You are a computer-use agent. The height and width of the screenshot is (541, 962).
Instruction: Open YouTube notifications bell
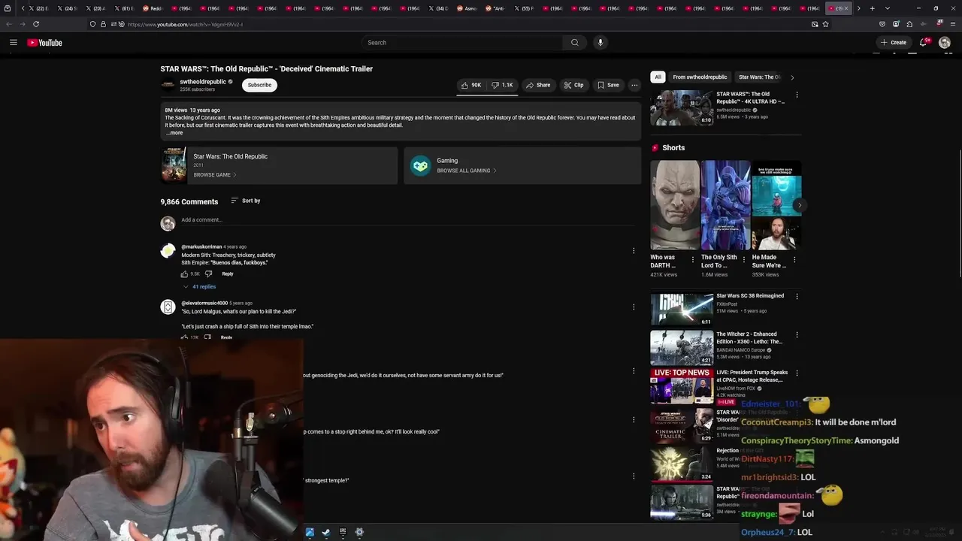pyautogui.click(x=924, y=43)
